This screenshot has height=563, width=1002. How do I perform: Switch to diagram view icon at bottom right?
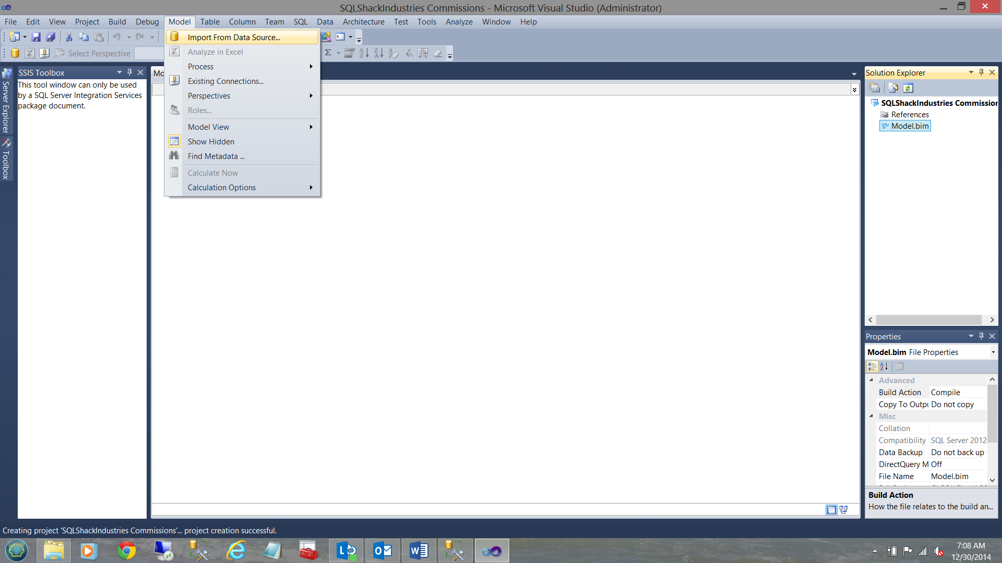pyautogui.click(x=843, y=510)
